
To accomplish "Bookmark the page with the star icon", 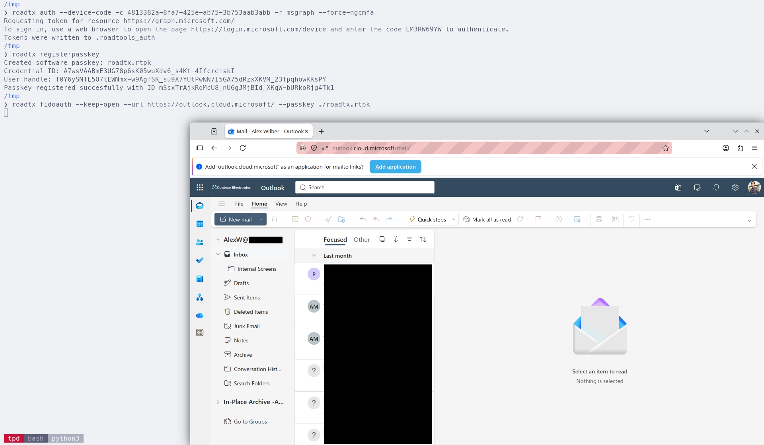I will (666, 148).
